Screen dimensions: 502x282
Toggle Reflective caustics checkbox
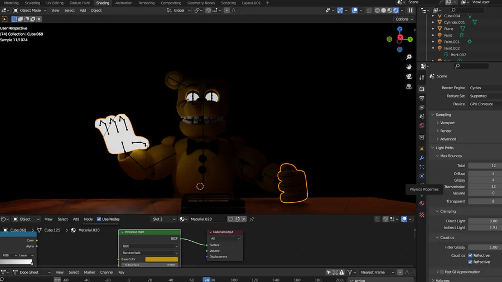pyautogui.click(x=470, y=255)
